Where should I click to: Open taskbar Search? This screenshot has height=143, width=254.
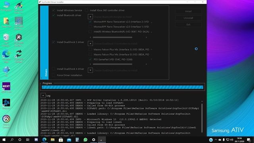tap(12, 139)
